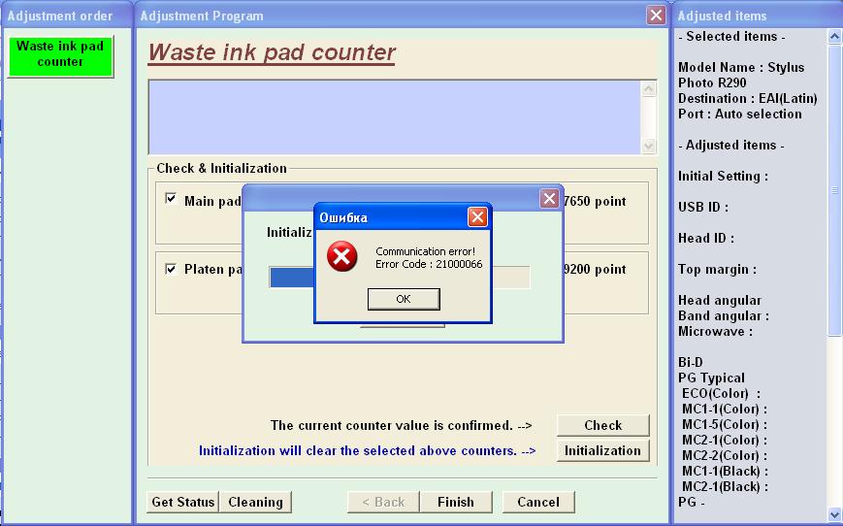Close the initialization progress dialog

[549, 198]
